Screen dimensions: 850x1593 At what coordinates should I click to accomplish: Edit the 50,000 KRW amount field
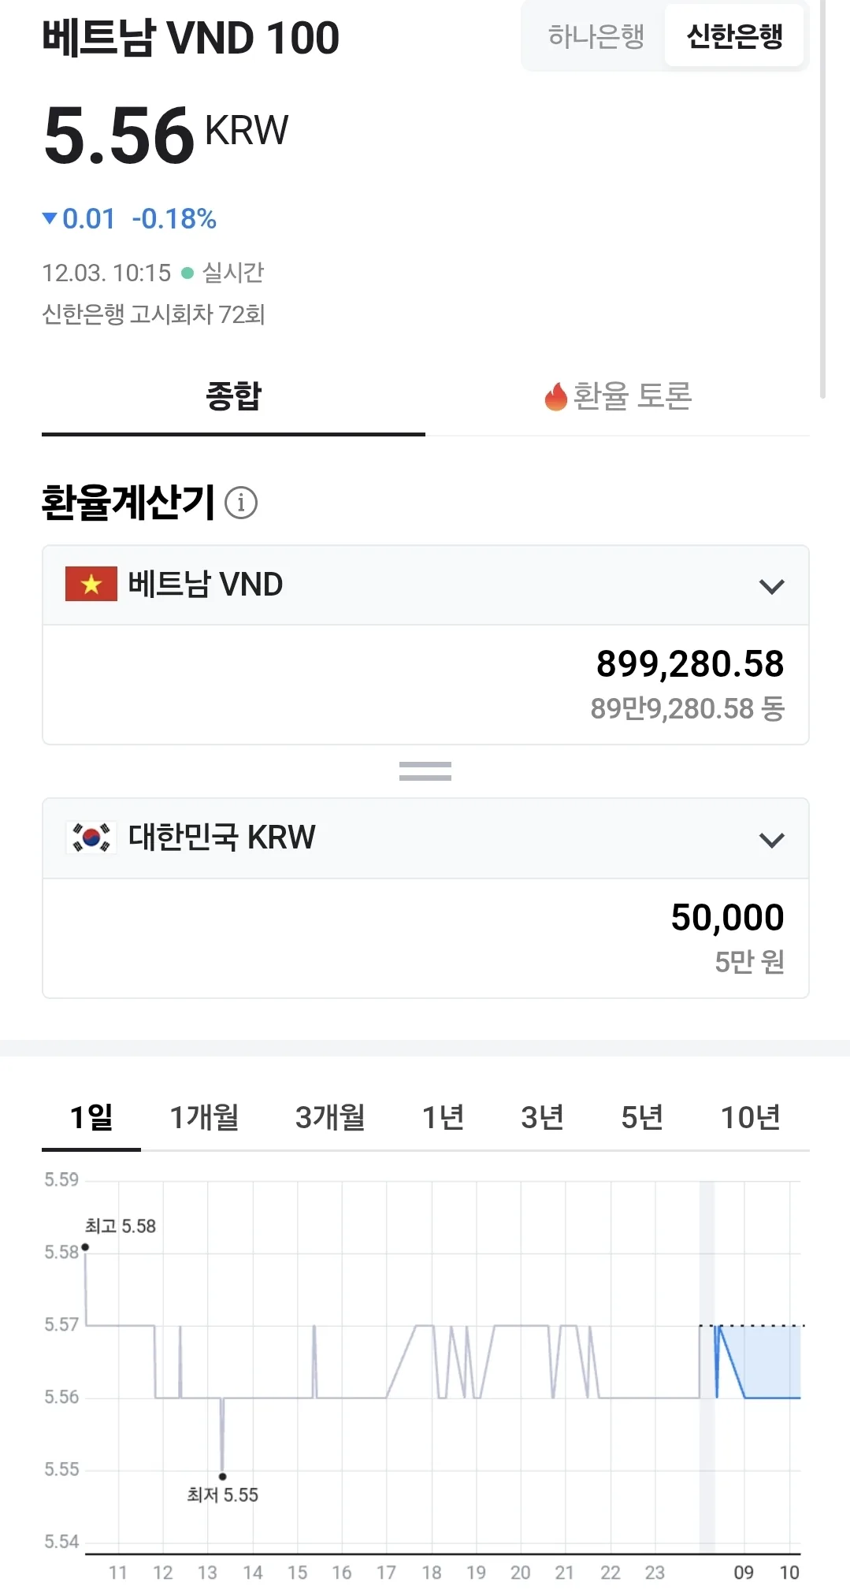[425, 938]
